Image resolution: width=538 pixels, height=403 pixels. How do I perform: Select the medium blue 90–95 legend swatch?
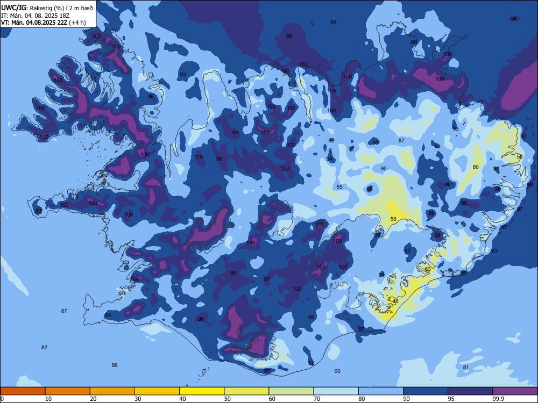(426, 391)
